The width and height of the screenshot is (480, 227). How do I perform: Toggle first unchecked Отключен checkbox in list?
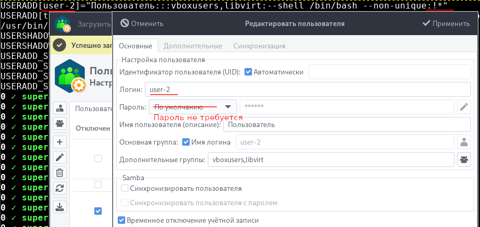pyautogui.click(x=98, y=158)
